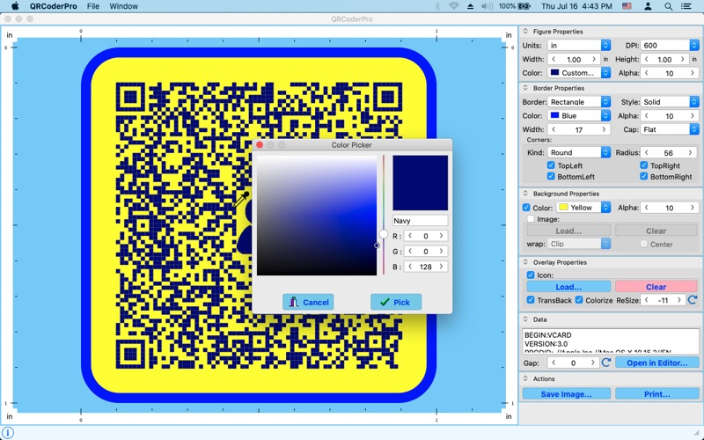Collapse the Border Properties section

point(525,88)
